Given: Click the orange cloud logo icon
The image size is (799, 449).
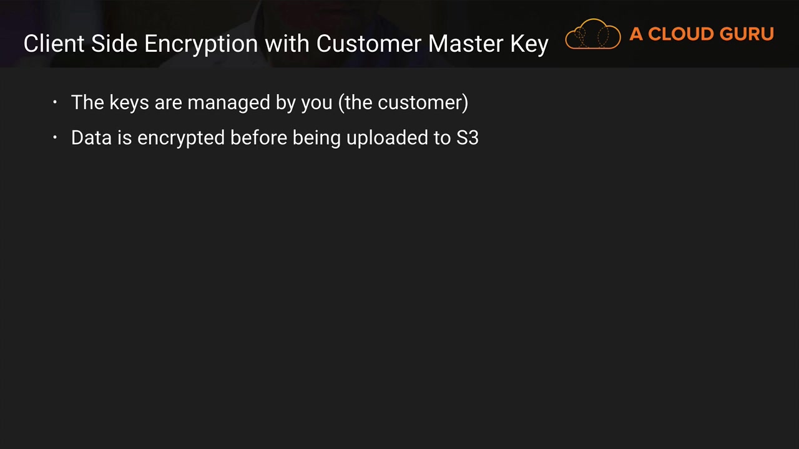Looking at the screenshot, I should (x=592, y=34).
